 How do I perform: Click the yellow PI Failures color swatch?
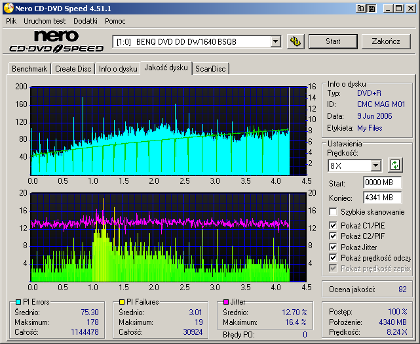pyautogui.click(x=122, y=302)
